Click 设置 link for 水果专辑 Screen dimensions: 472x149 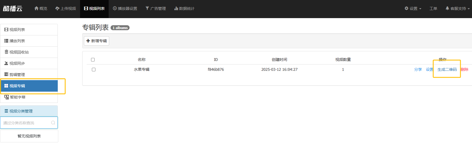pos(430,69)
